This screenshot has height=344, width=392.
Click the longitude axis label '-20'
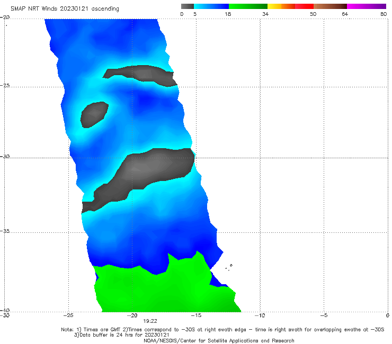(x=132, y=315)
